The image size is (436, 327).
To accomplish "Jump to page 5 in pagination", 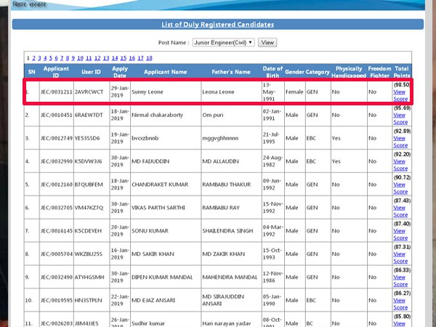I will coord(52,57).
